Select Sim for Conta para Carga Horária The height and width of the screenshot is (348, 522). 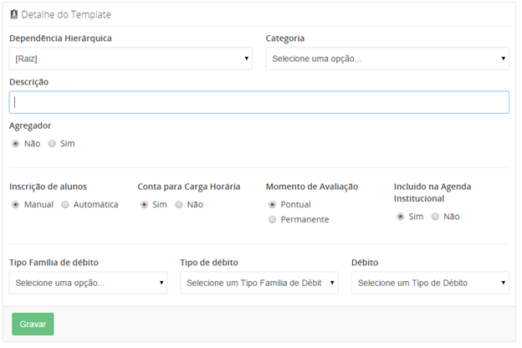(145, 204)
